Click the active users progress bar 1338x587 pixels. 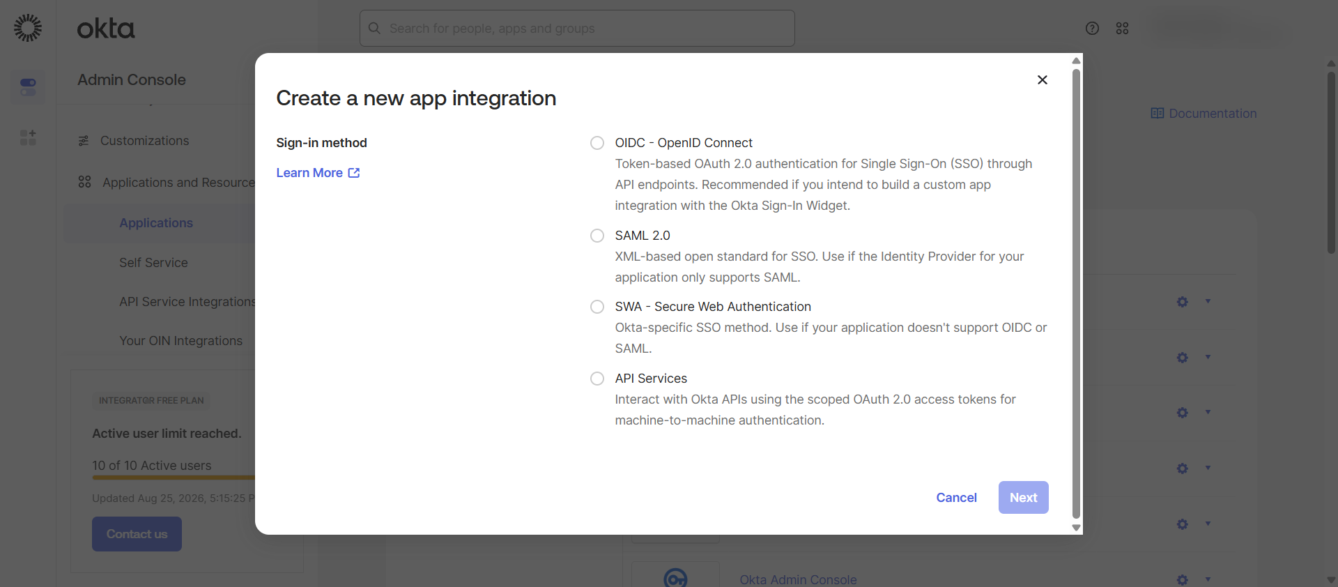(x=174, y=478)
